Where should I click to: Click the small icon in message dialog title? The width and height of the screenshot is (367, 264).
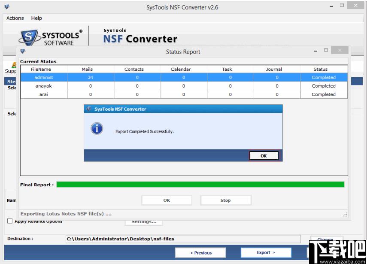click(89, 109)
